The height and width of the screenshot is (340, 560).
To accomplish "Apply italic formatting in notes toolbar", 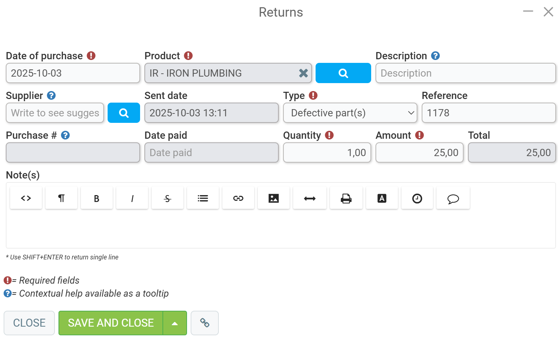I will coord(132,198).
